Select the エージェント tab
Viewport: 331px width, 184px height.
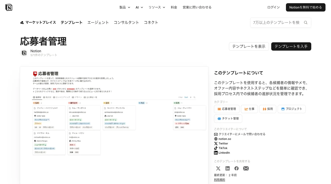98,23
